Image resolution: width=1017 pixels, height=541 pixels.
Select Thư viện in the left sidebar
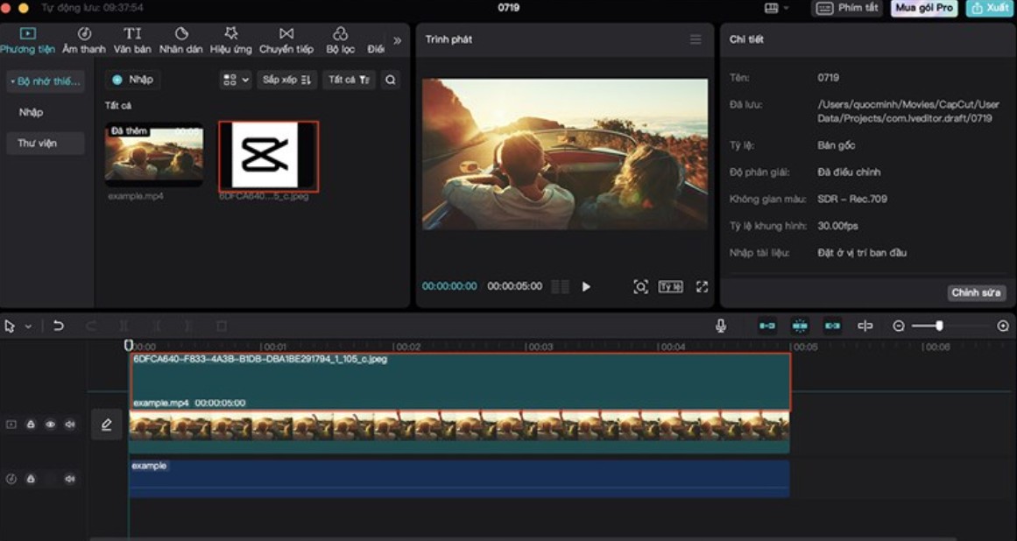coord(38,143)
